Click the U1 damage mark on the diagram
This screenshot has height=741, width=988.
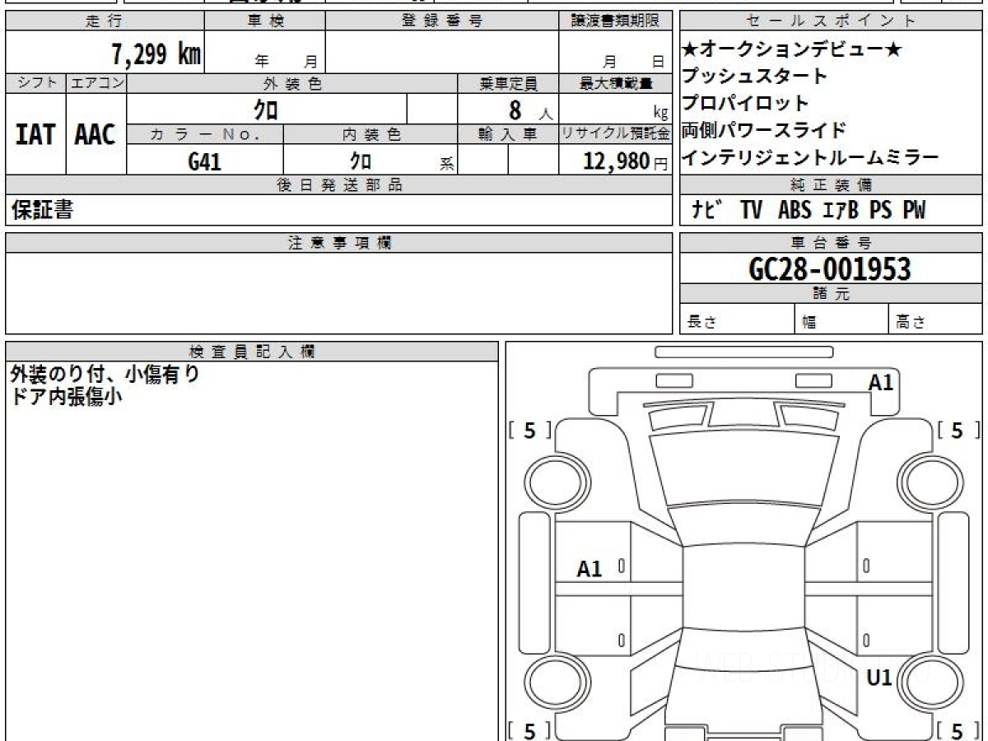[x=880, y=678]
